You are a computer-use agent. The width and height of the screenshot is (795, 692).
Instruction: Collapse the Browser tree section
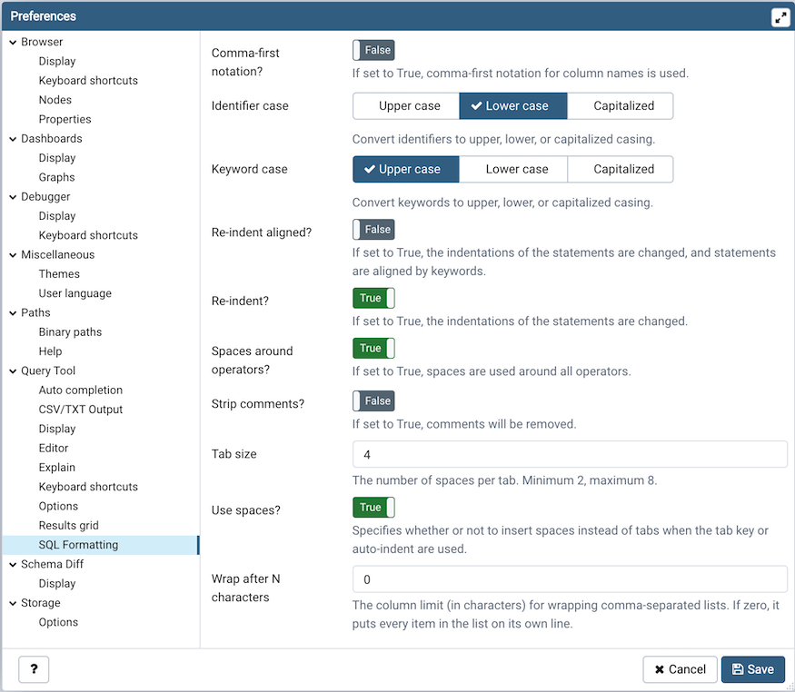click(13, 42)
